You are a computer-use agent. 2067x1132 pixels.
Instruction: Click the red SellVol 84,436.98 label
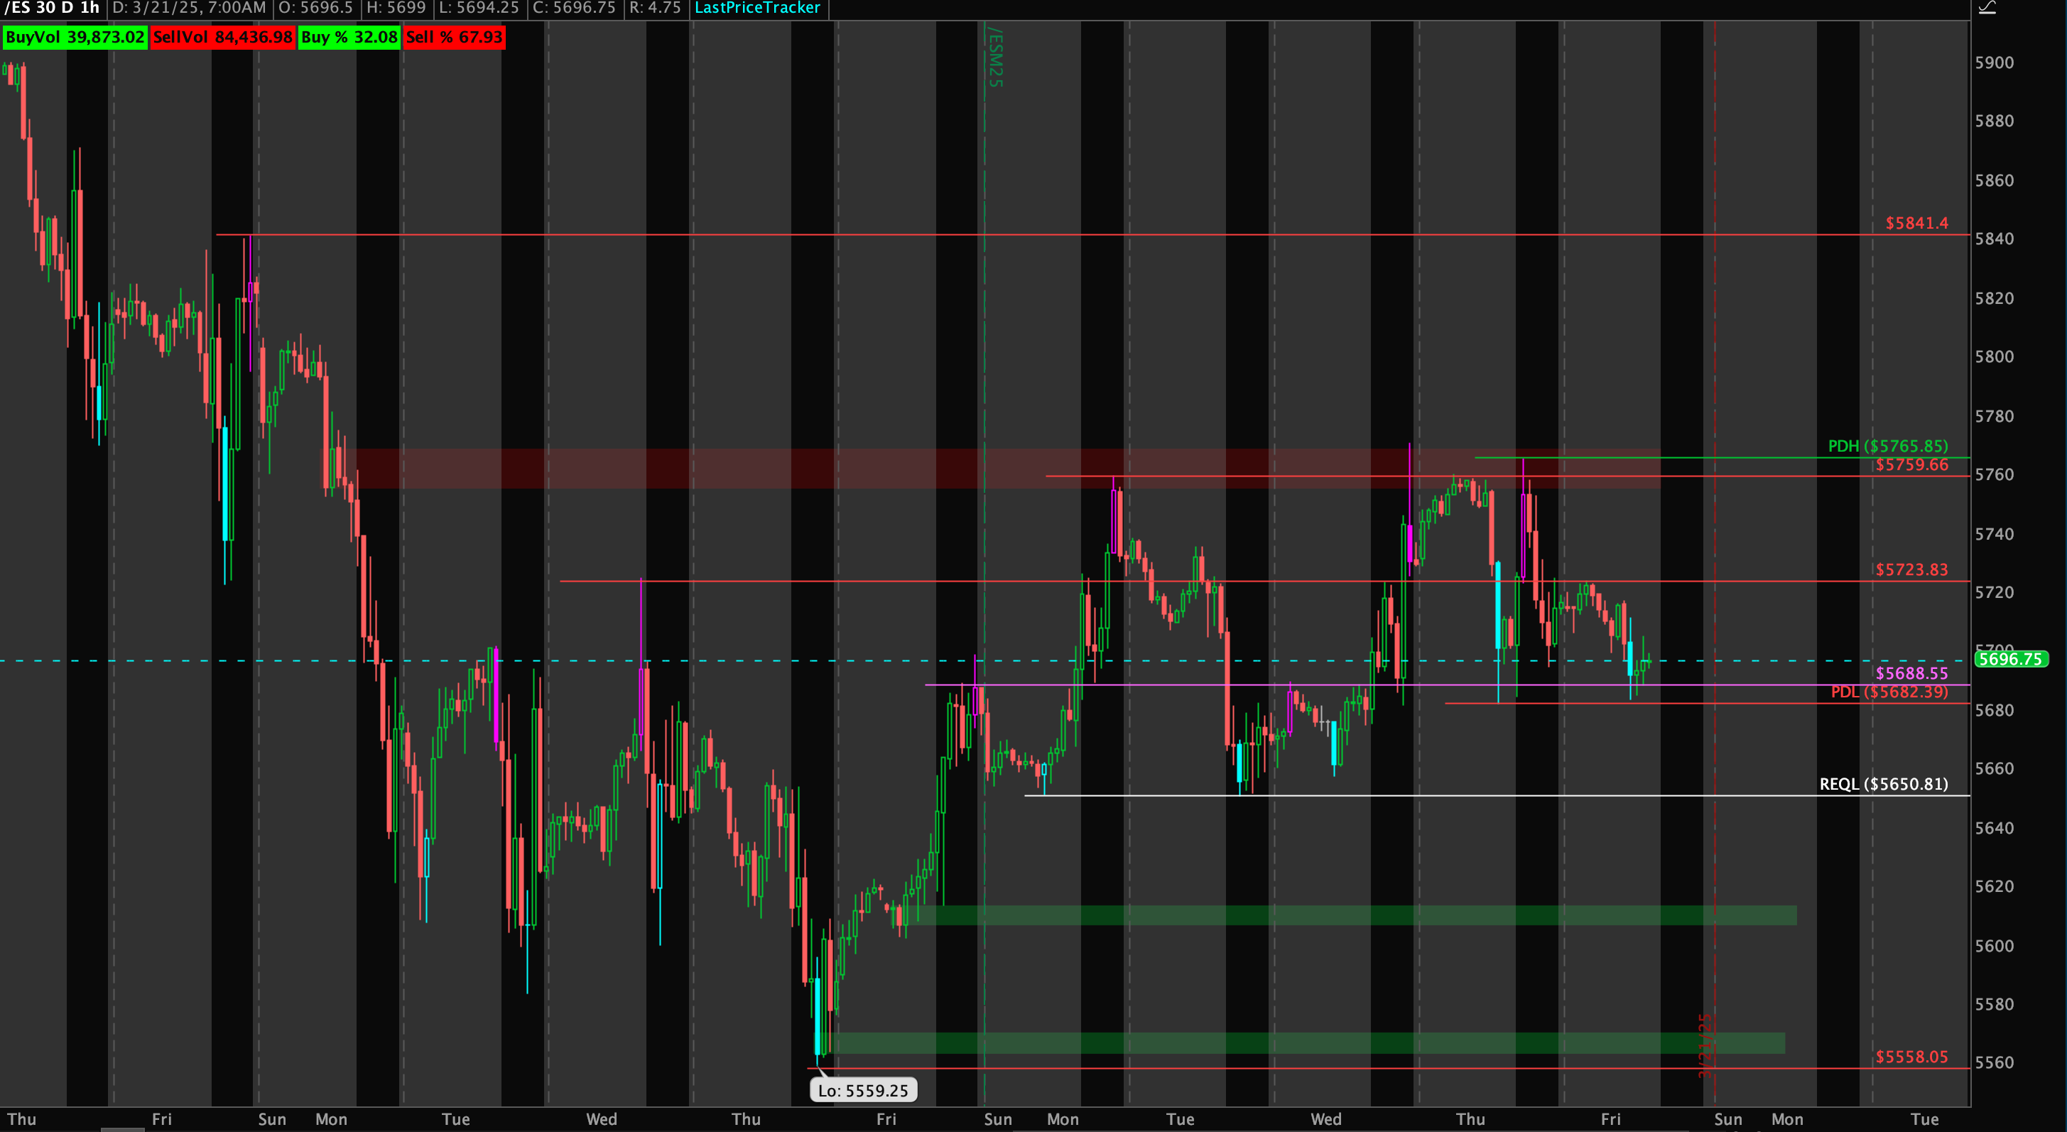point(222,37)
